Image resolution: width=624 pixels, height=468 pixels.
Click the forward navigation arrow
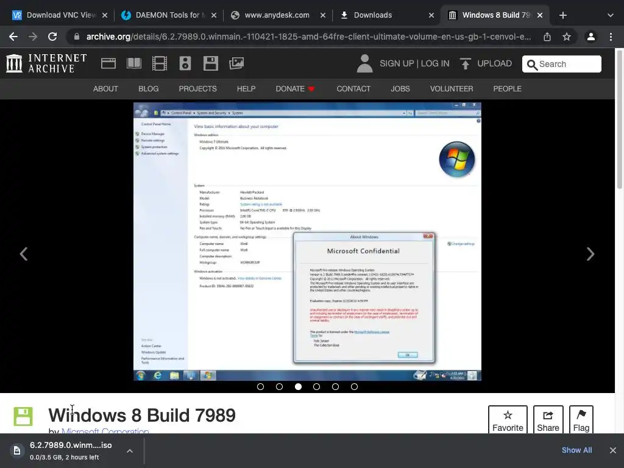pos(33,37)
